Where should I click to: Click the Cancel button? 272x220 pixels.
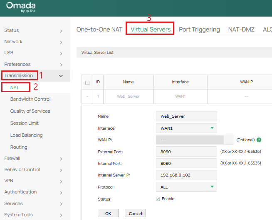(135, 213)
